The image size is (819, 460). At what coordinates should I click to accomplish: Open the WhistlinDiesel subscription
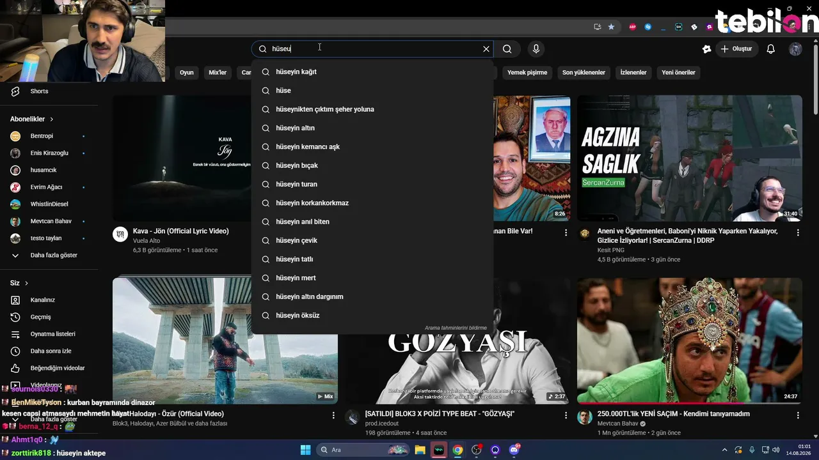(x=49, y=204)
